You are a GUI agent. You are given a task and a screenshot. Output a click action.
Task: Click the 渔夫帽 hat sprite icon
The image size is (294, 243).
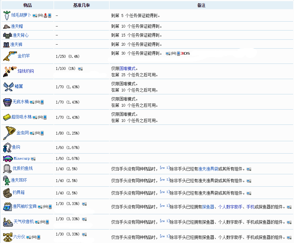click(x=7, y=27)
